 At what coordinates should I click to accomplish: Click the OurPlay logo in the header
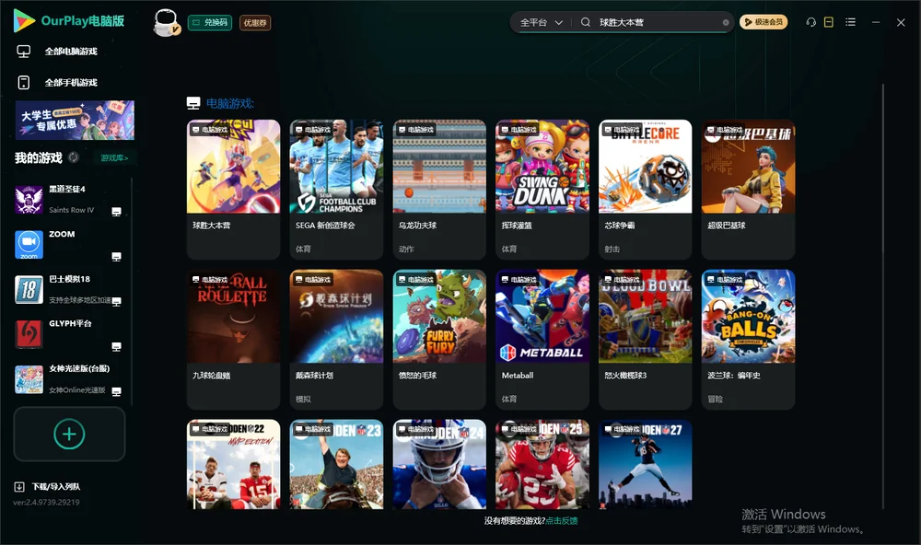tap(69, 21)
